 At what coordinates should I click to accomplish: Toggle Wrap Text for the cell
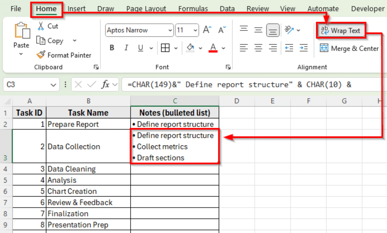[341, 30]
